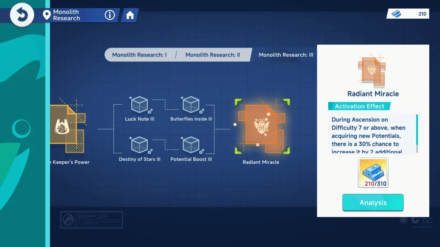This screenshot has height=247, width=440.
Task: Choose the Destiny of Stars III node
Action: (140, 145)
